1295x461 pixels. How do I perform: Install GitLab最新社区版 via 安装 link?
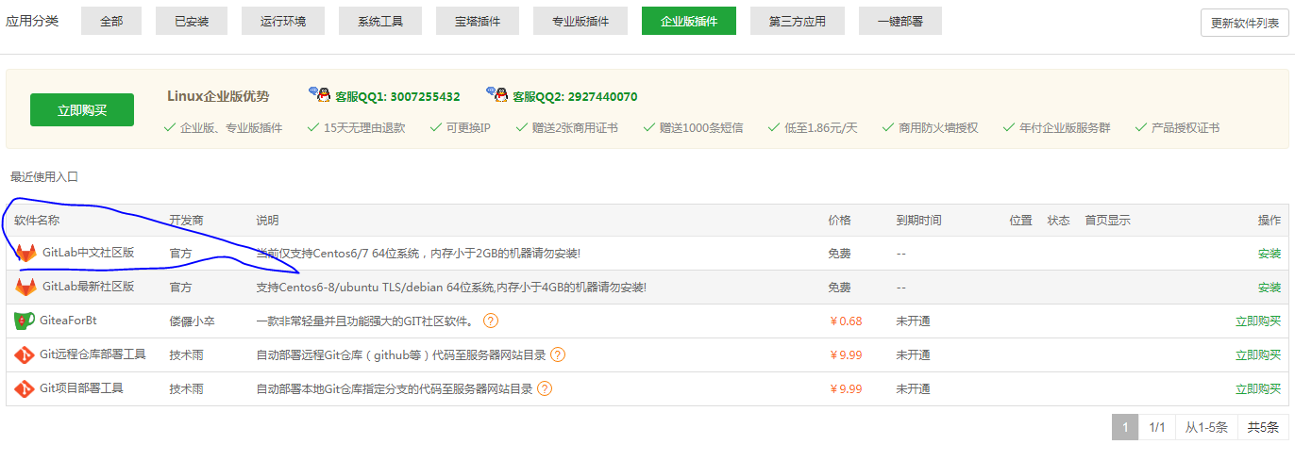[x=1270, y=288]
